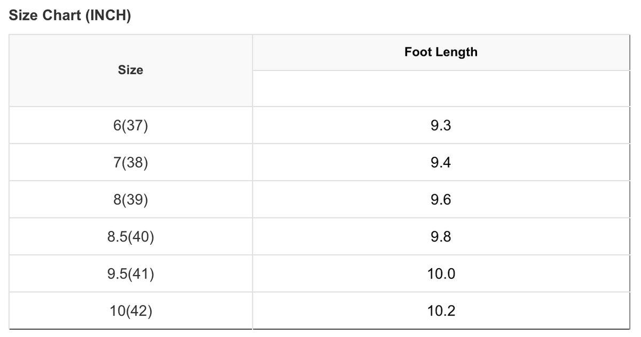
Task: Click the 9.6 foot length value
Action: click(441, 199)
